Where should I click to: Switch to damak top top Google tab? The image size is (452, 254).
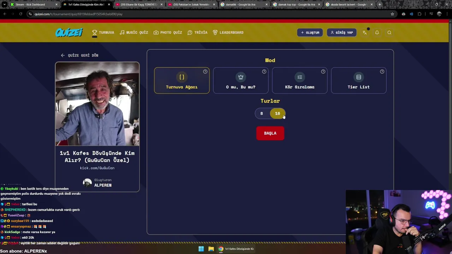click(296, 5)
